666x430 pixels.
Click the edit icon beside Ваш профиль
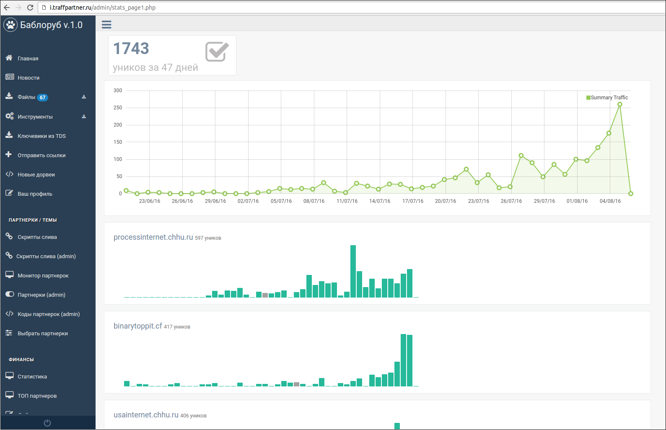pyautogui.click(x=9, y=193)
